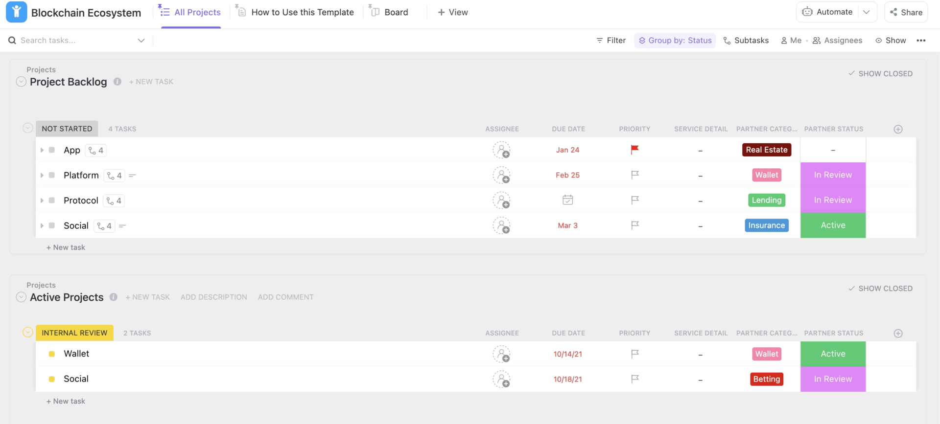Screen dimensions: 940x424
Task: Click the info icon beside Project Backlog
Action: point(117,82)
